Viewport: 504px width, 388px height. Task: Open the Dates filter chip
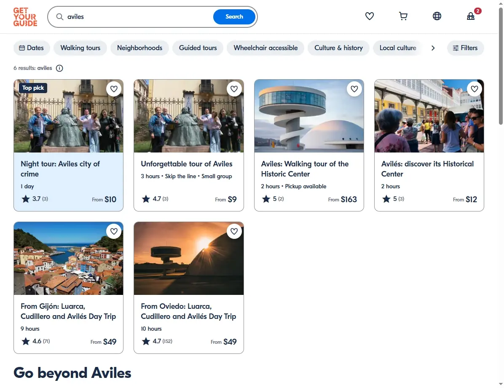32,48
